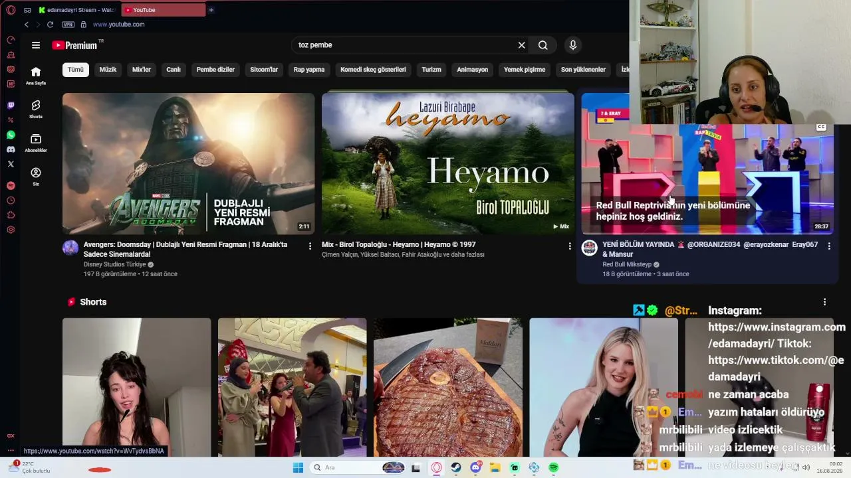Viewport: 851px width, 478px height.
Task: Filter by Rap yapma chip
Action: point(309,70)
